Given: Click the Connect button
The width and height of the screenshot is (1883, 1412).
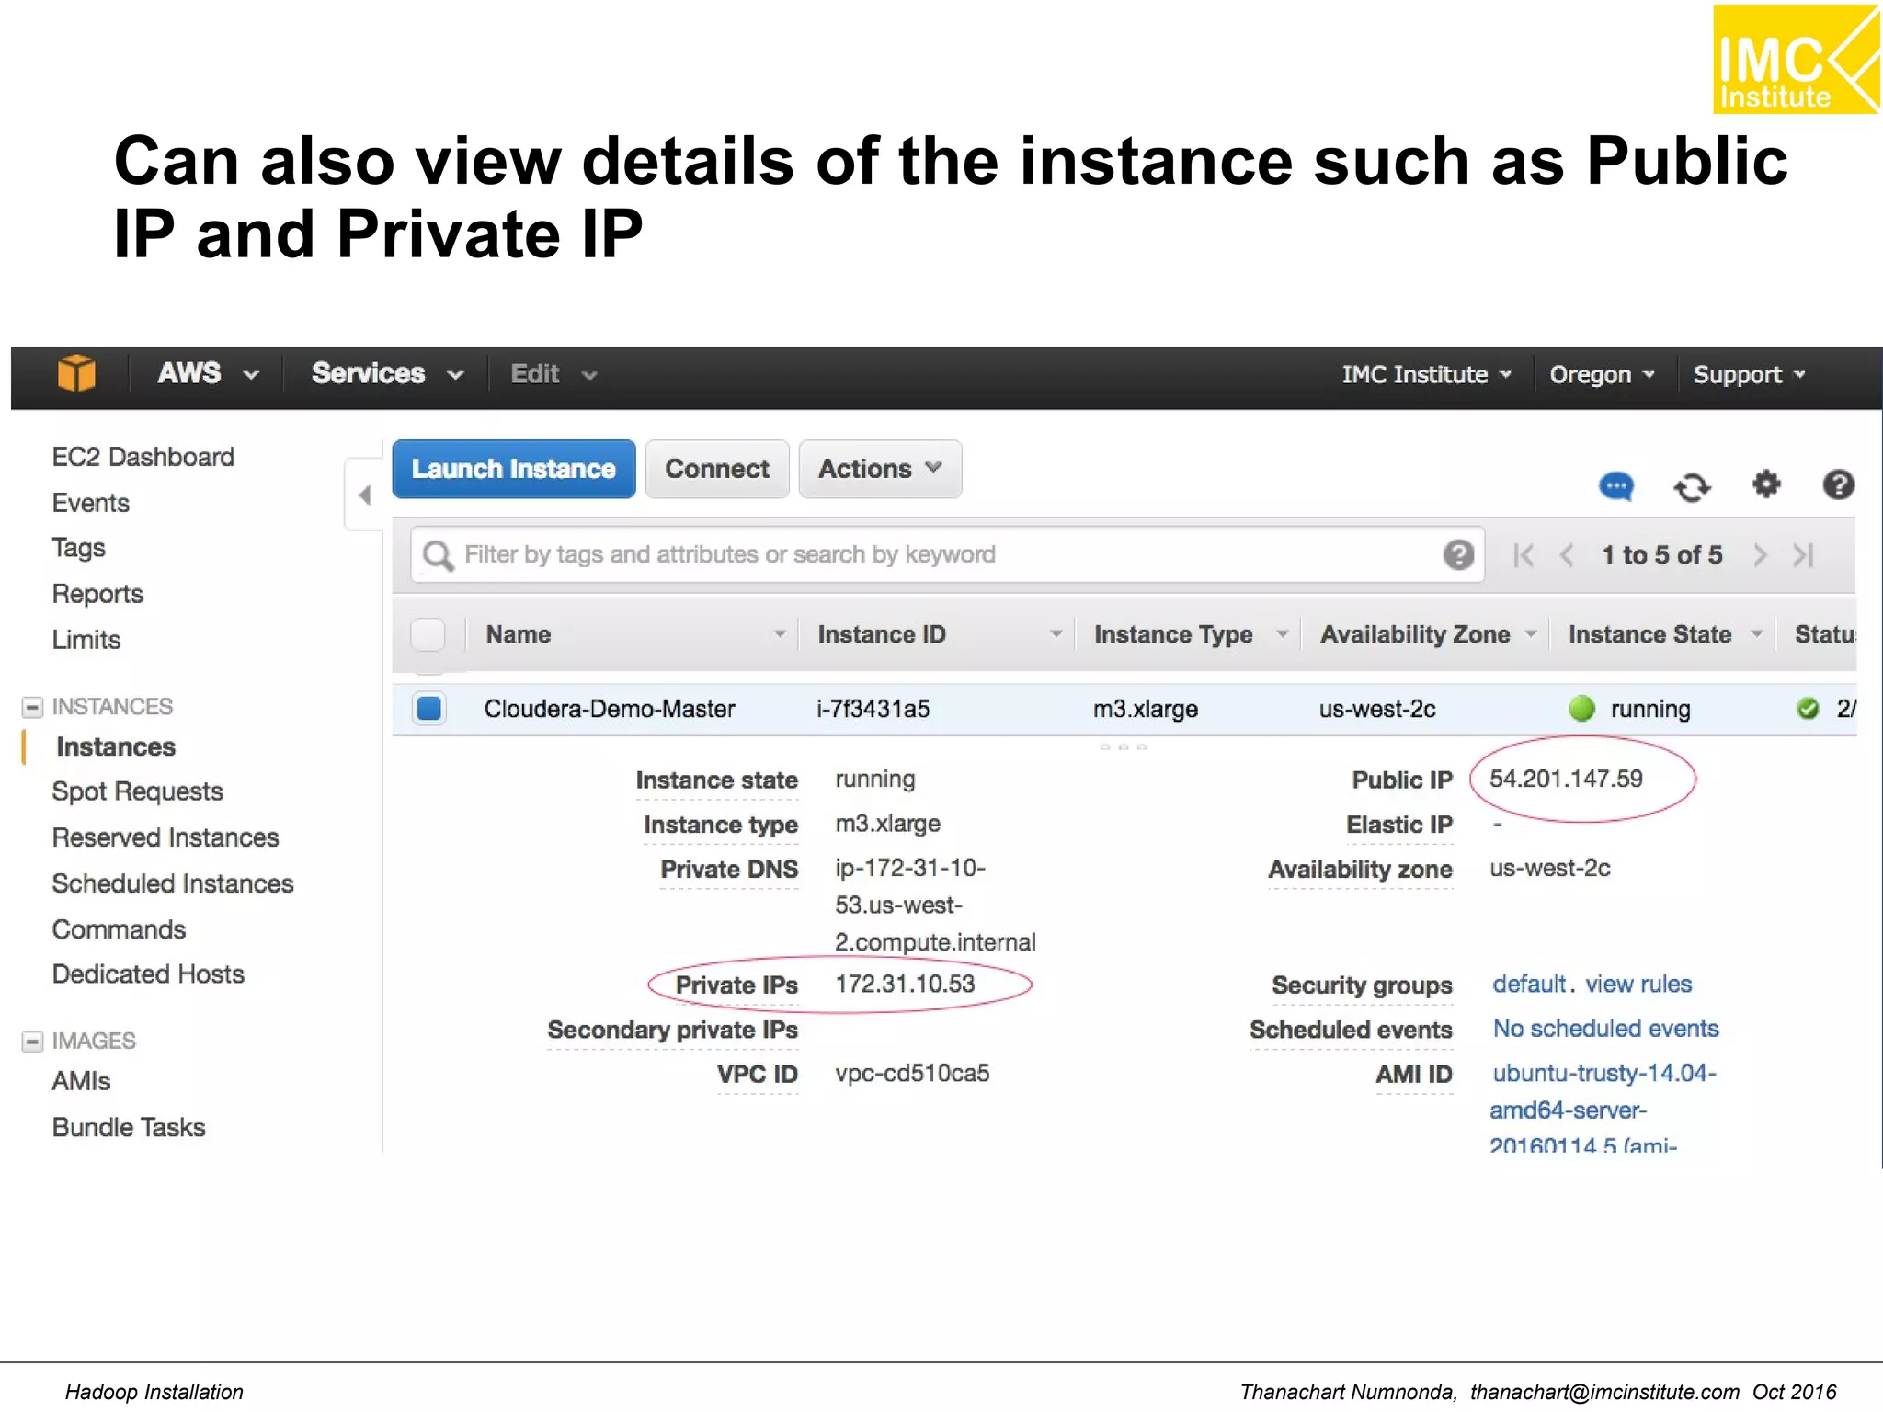Looking at the screenshot, I should [717, 469].
